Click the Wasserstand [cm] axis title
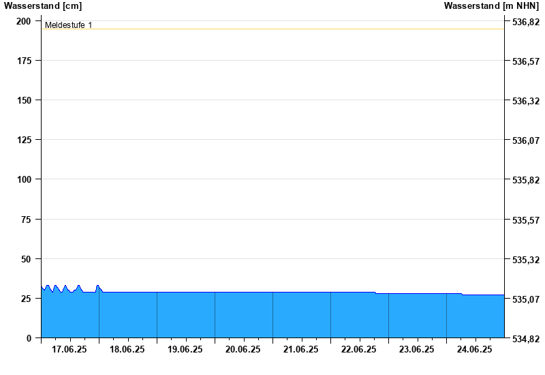The width and height of the screenshot is (545, 375). coord(42,6)
